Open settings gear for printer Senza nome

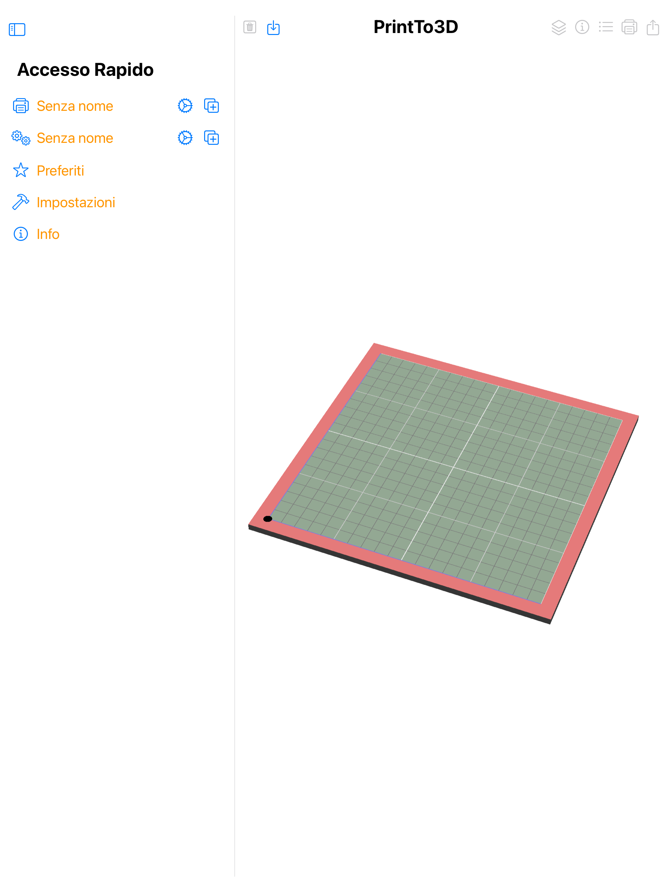pos(185,106)
